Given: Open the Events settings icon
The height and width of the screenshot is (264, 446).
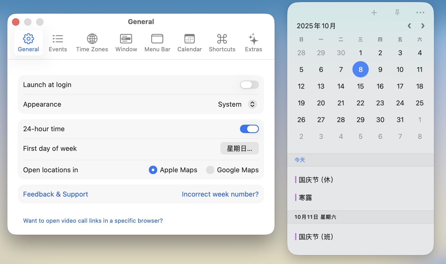Looking at the screenshot, I should point(58,43).
